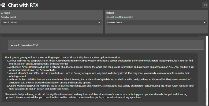This screenshot has height=106, width=209.
Task: Click the AI model panel label
Action: [x=6, y=13]
